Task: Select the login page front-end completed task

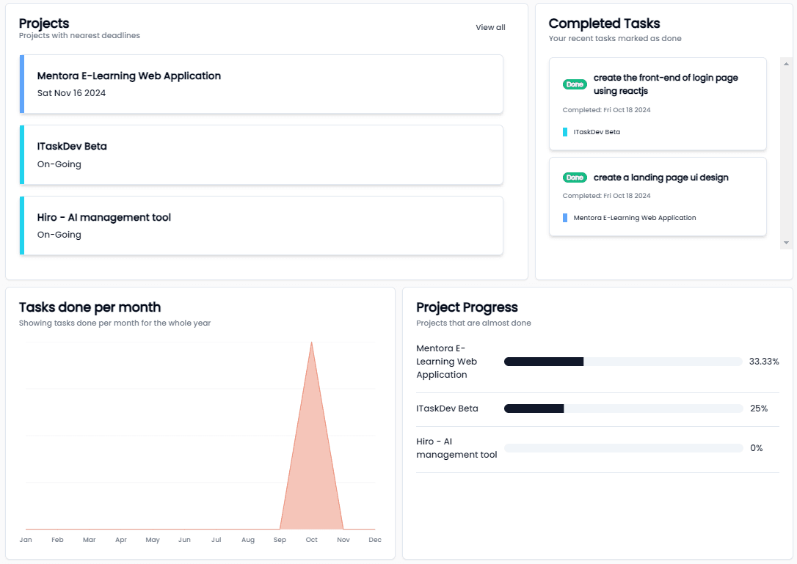Action: point(658,103)
